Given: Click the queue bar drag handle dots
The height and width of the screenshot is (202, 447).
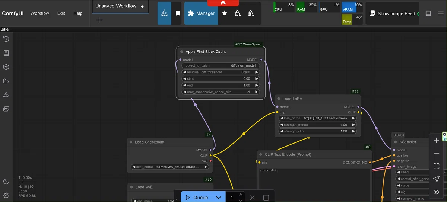Looking at the screenshot, I should click(x=177, y=198).
